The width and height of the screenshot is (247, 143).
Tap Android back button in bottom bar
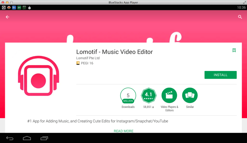10,138
